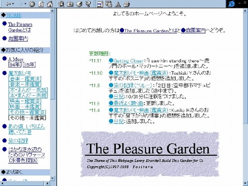Screen dimensions: 248x186
Task: Open the 日記 link followed by 追加しました
Action: tap(116, 121)
